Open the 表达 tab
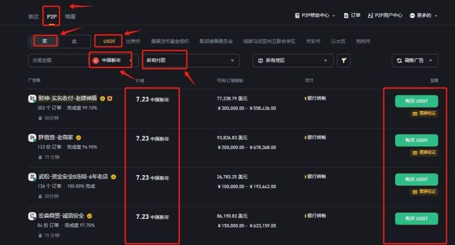Viewport: 455px width, 245px height. coord(34,16)
